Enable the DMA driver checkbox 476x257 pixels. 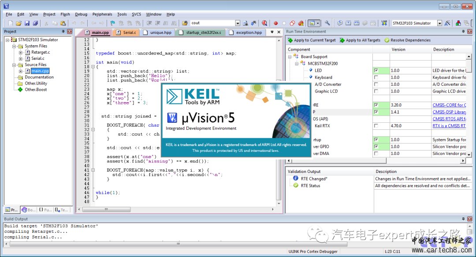pyautogui.click(x=376, y=153)
